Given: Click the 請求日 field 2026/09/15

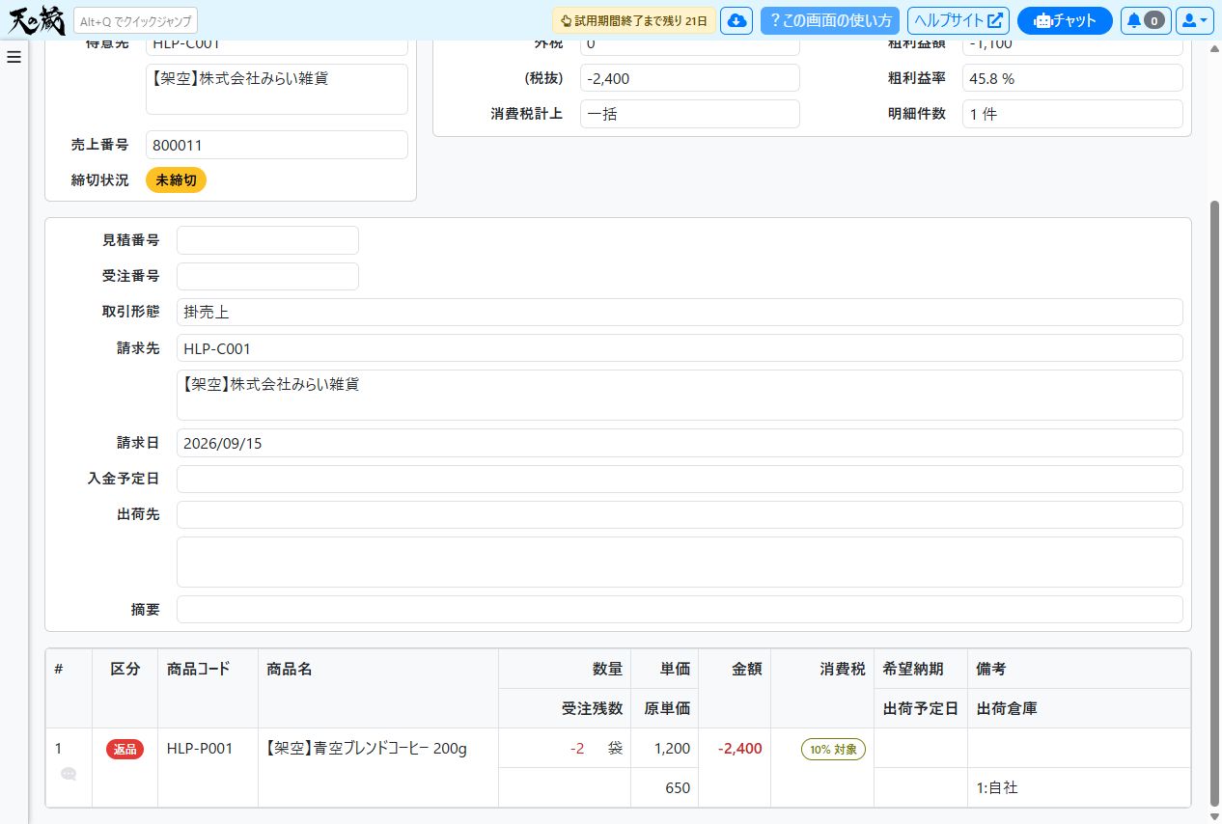Looking at the screenshot, I should (680, 443).
